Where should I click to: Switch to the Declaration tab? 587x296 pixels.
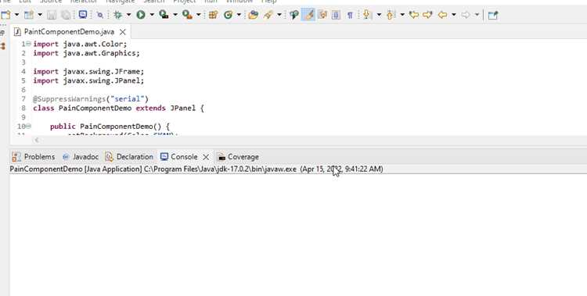click(129, 157)
